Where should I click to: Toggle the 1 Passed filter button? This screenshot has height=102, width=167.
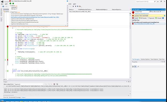pyautogui.click(x=158, y=18)
